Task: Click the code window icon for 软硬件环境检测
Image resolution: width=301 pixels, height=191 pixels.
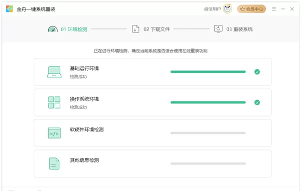Action: tap(54, 133)
